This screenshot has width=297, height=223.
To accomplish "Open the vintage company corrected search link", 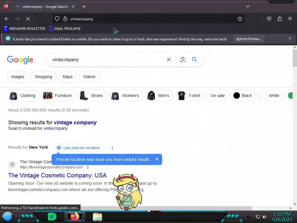I will click(x=75, y=123).
